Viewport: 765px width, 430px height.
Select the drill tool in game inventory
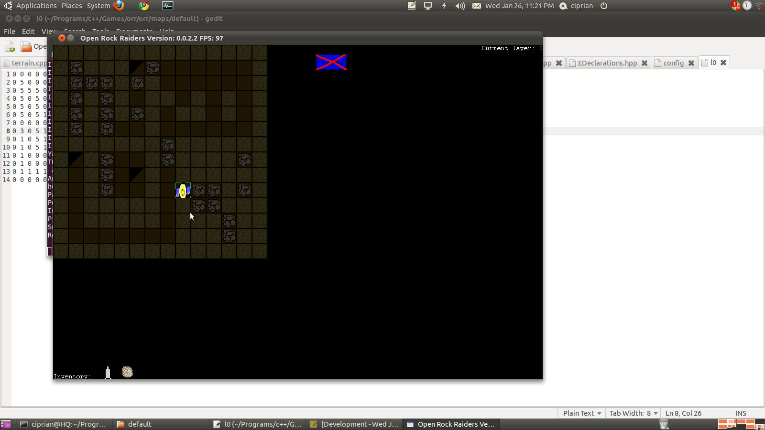tap(108, 373)
